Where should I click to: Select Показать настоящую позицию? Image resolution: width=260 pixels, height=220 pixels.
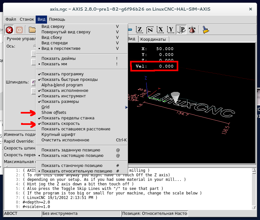click(82, 156)
